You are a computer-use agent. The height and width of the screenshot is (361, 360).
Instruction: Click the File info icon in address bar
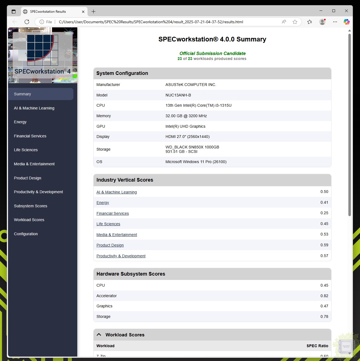(x=42, y=22)
